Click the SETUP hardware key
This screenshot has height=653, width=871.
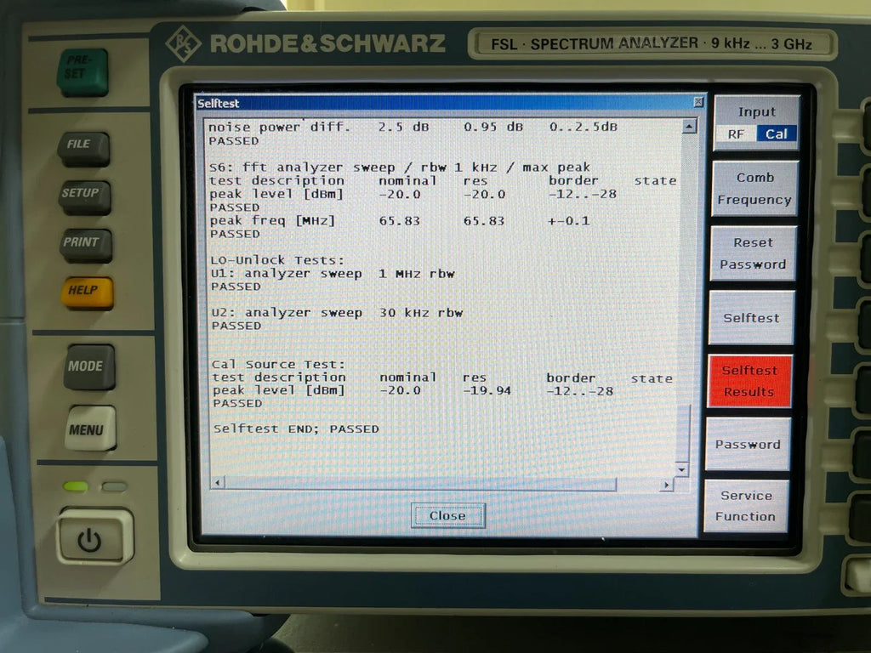(x=84, y=197)
